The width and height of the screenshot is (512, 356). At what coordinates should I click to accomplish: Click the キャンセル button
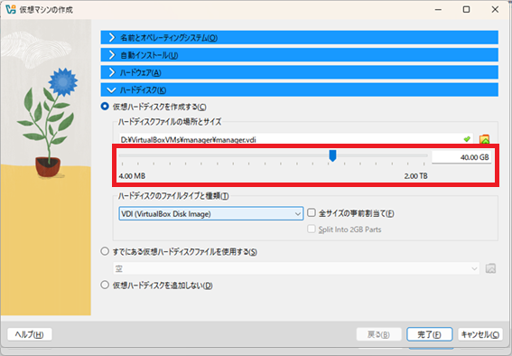(480, 334)
